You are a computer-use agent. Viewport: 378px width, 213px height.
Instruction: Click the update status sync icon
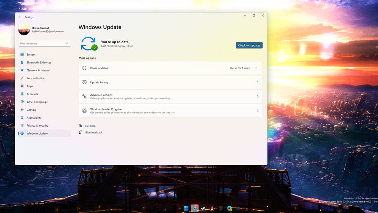89,44
